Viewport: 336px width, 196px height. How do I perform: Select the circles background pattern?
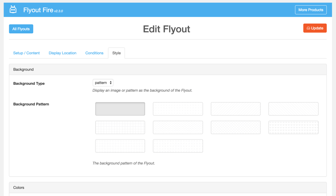120,146
